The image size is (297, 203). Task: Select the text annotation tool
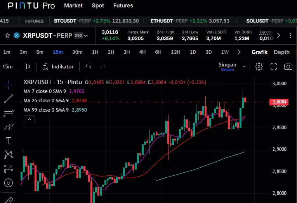[x=9, y=141]
